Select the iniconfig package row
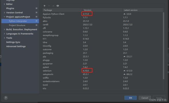Image resolution: width=169 pixels, height=103 pixels. coord(102,46)
